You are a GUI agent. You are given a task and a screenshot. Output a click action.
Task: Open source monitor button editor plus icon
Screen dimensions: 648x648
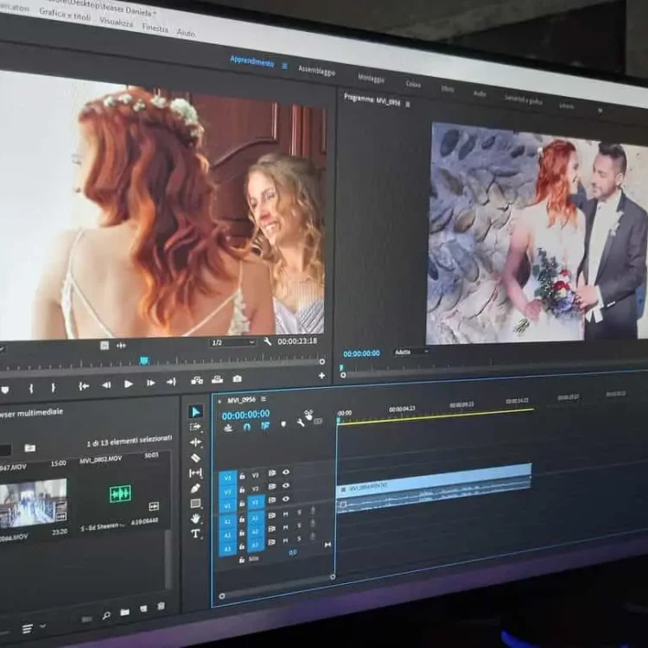click(321, 376)
